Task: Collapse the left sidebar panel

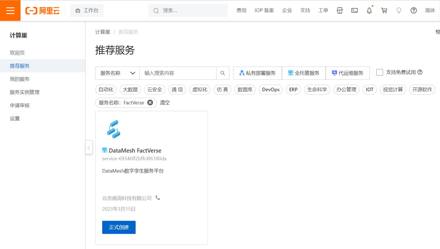Action: point(89,147)
